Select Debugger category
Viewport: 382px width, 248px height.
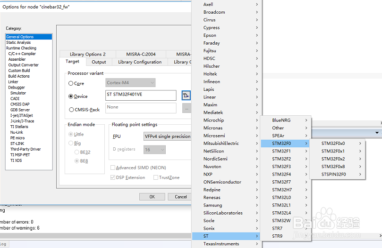pyautogui.click(x=29, y=88)
